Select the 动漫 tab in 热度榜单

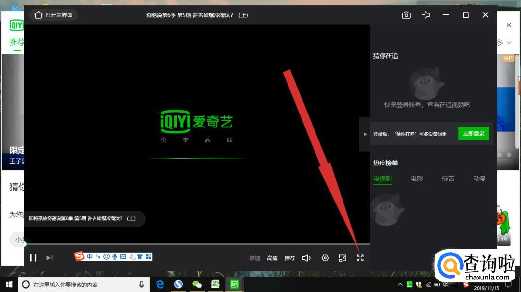pos(480,178)
